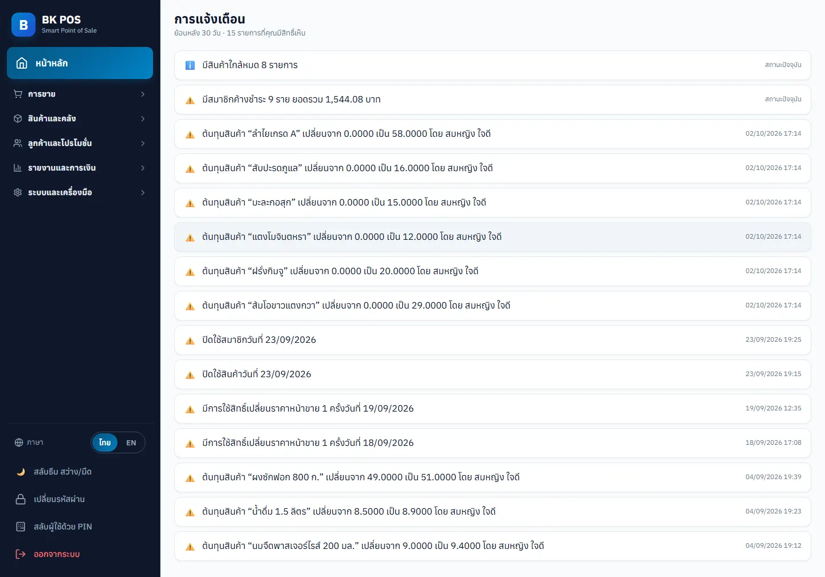This screenshot has width=825, height=577.
Task: Open the แตงโมจินตหรา cost change notification
Action: click(493, 237)
